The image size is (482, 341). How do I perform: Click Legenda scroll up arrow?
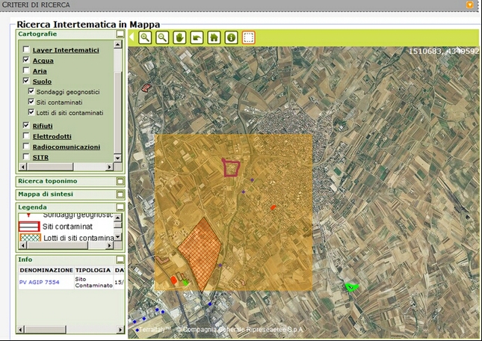[x=118, y=218]
